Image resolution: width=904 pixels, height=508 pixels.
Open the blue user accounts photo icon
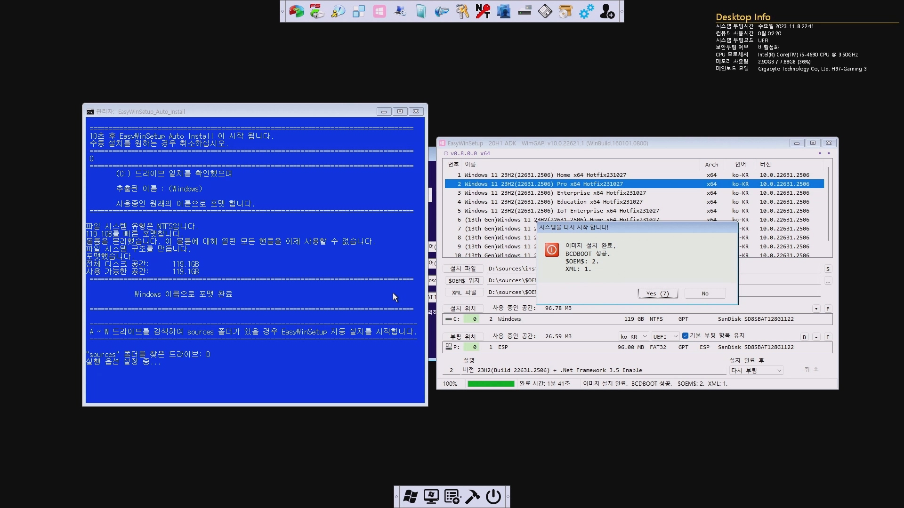coord(504,11)
